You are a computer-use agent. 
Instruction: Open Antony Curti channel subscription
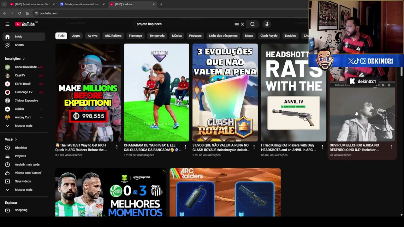[24, 117]
